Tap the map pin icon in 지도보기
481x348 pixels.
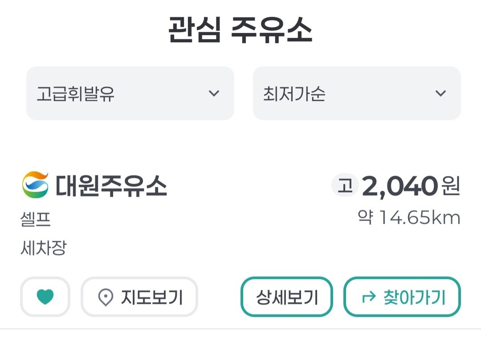(106, 297)
